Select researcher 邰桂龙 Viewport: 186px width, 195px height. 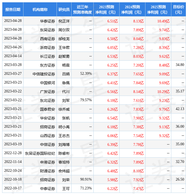[x=64, y=39]
